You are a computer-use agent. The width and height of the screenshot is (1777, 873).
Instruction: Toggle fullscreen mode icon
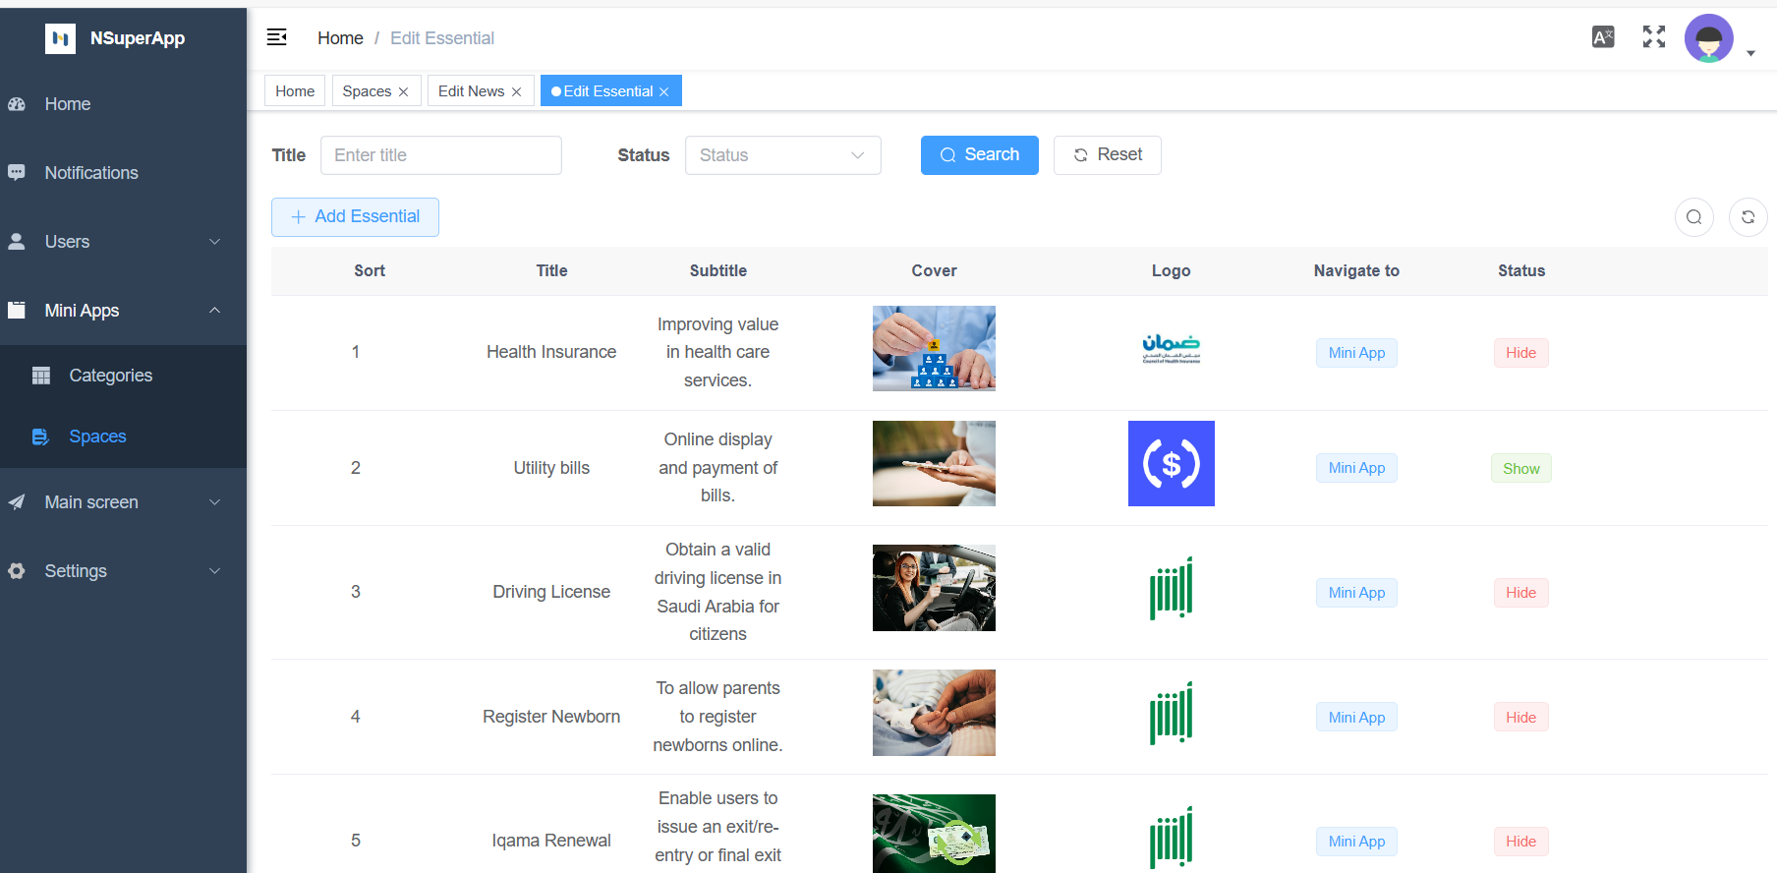1654,37
